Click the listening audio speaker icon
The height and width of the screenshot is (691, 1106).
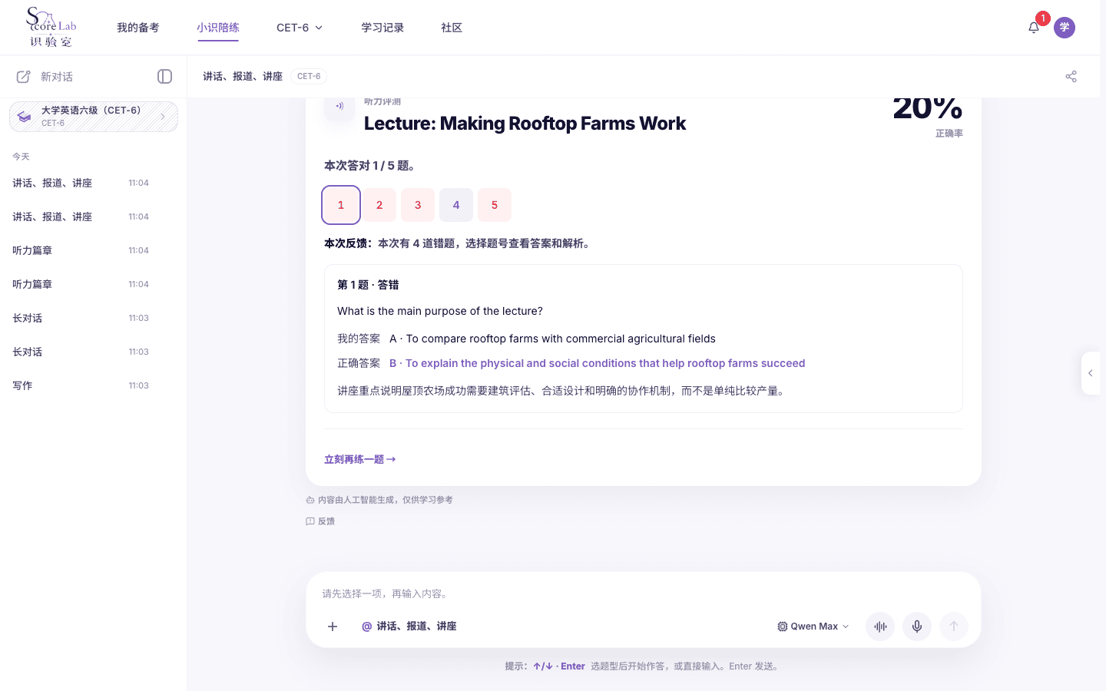(339, 107)
